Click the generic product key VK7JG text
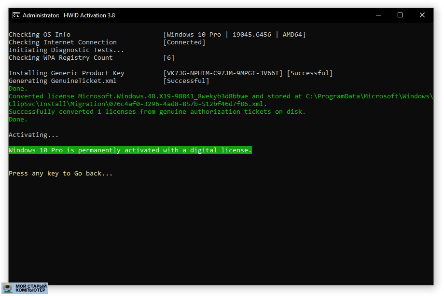The image size is (444, 296). pos(223,73)
